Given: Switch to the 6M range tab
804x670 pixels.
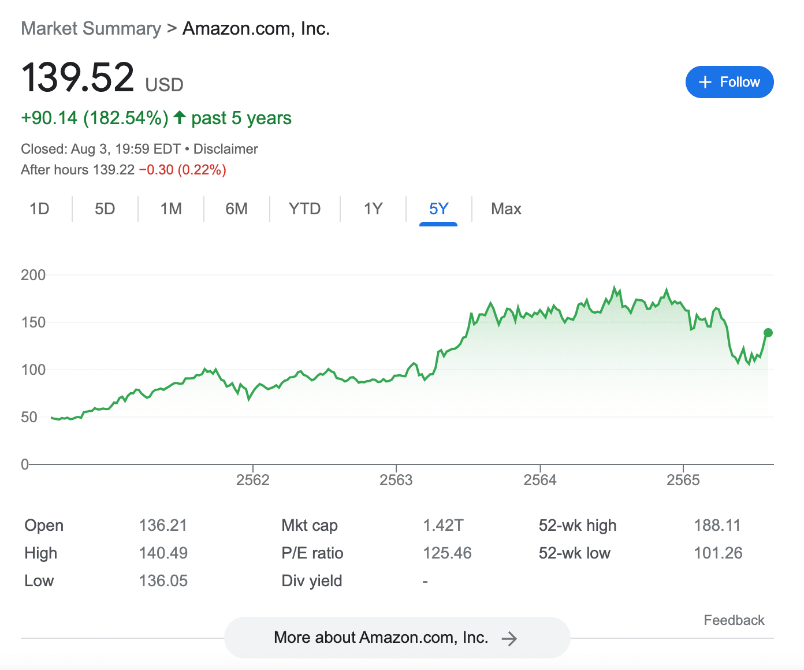Looking at the screenshot, I should pos(237,209).
